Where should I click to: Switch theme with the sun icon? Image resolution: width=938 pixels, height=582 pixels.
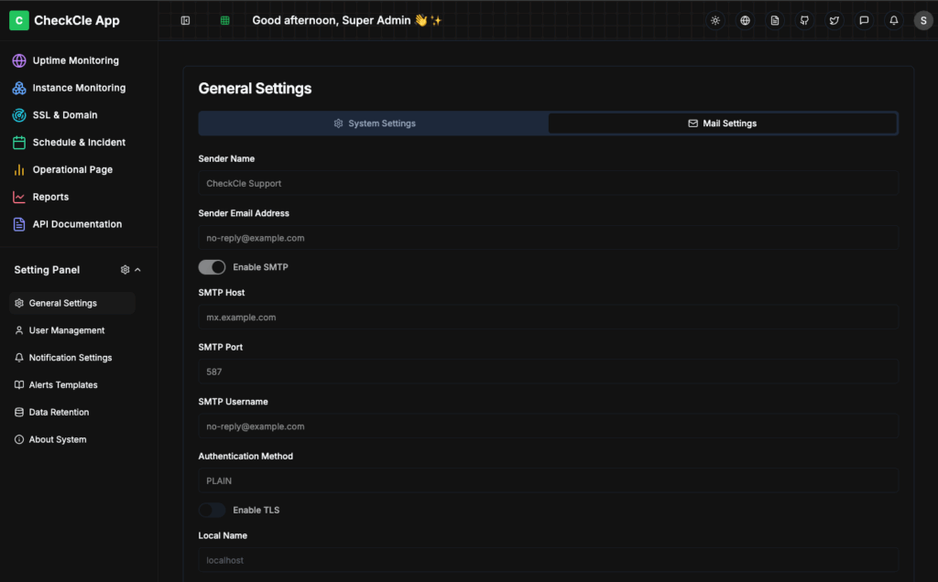pos(715,20)
